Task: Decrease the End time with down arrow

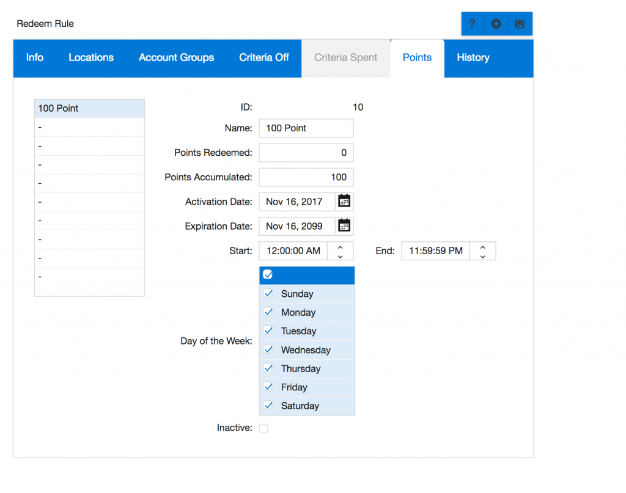Action: point(483,256)
